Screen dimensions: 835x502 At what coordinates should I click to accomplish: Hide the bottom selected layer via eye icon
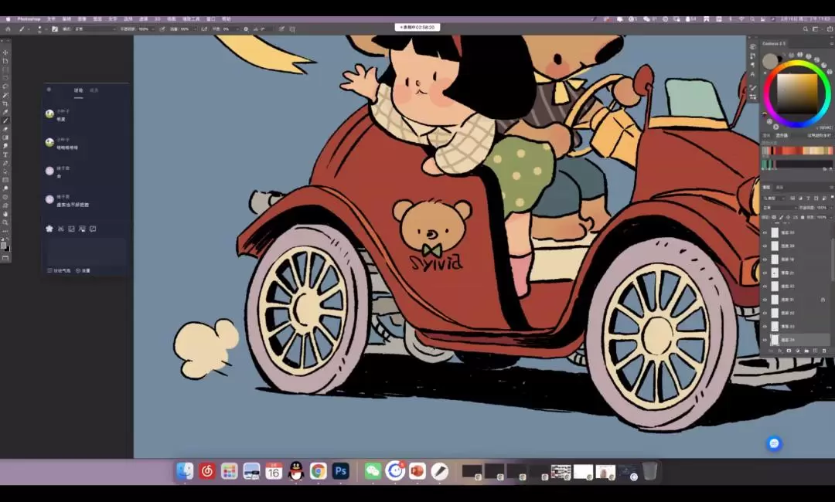[765, 340]
